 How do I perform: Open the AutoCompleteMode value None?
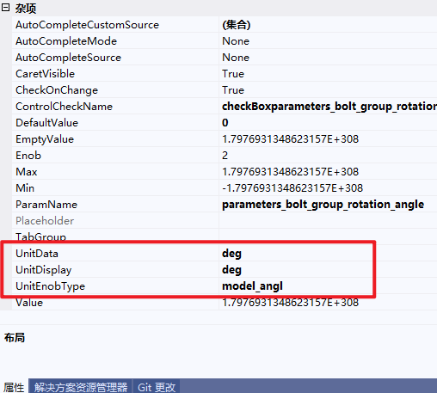point(328,41)
